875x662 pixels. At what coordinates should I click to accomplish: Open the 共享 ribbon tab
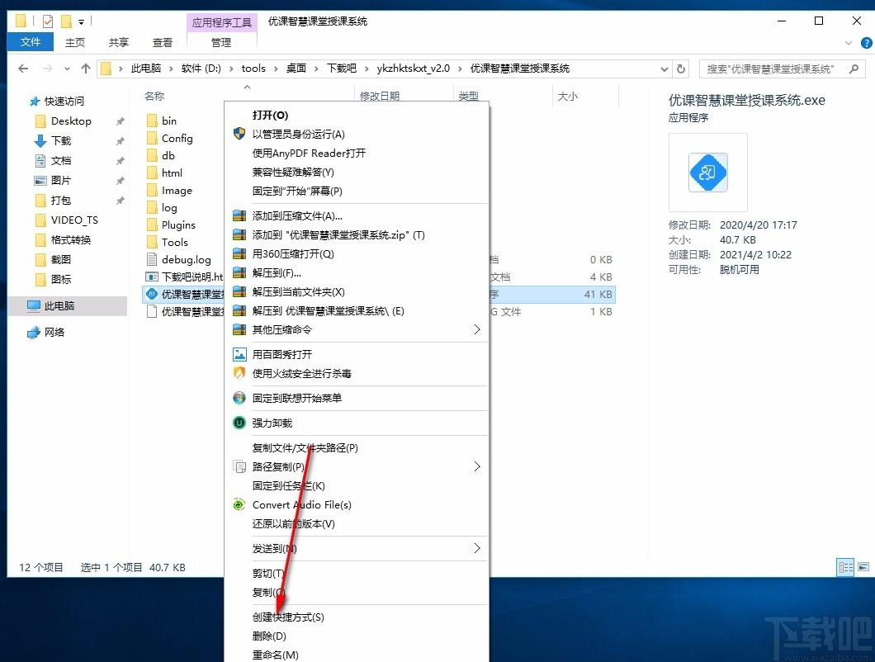[x=118, y=42]
